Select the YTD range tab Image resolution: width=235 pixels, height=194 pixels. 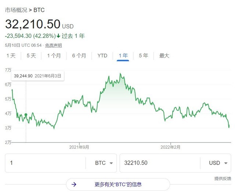(102, 56)
